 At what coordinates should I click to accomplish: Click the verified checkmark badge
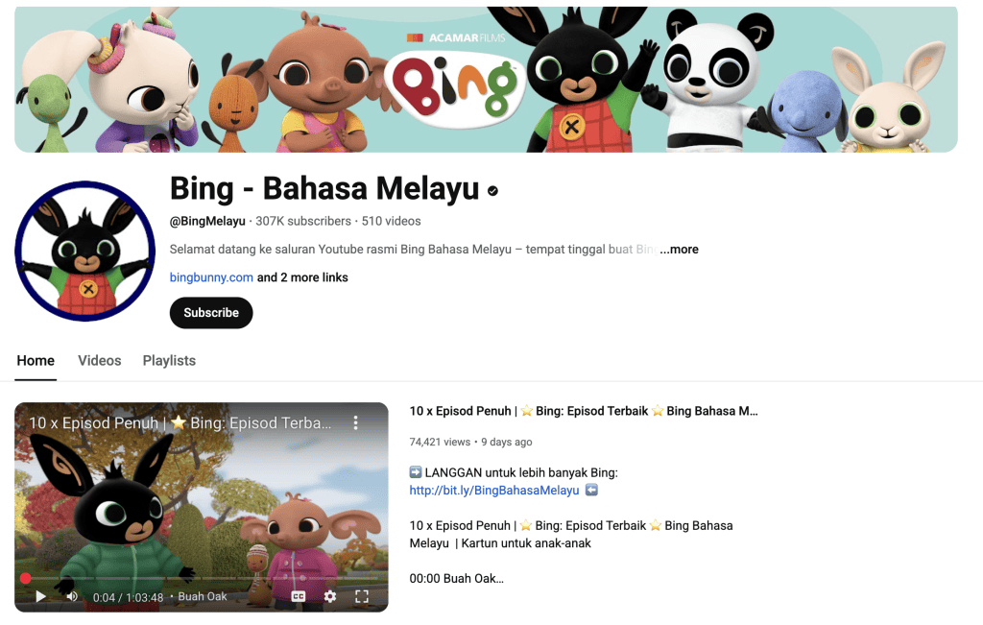pyautogui.click(x=492, y=191)
